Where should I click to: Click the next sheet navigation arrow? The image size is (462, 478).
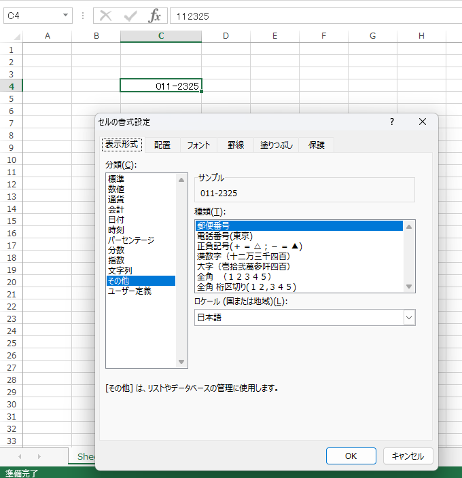[39, 456]
